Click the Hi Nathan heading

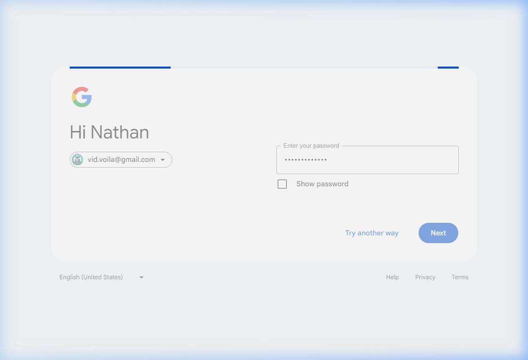(x=109, y=132)
